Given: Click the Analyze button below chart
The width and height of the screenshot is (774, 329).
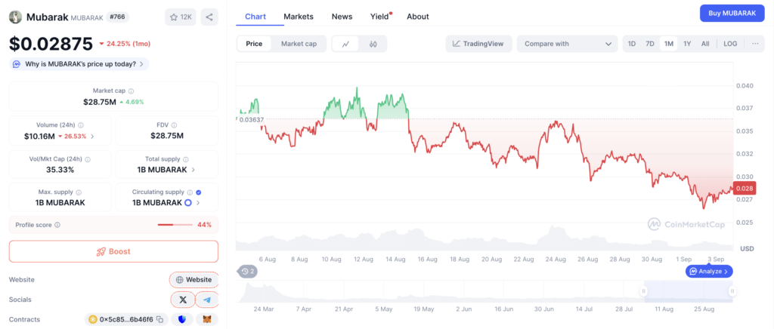Looking at the screenshot, I should pos(709,272).
